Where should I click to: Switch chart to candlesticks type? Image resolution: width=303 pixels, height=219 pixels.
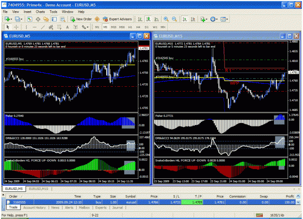(148, 19)
